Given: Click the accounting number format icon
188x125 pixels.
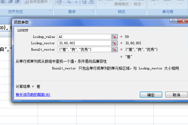Looking at the screenshot, I should point(59,2).
